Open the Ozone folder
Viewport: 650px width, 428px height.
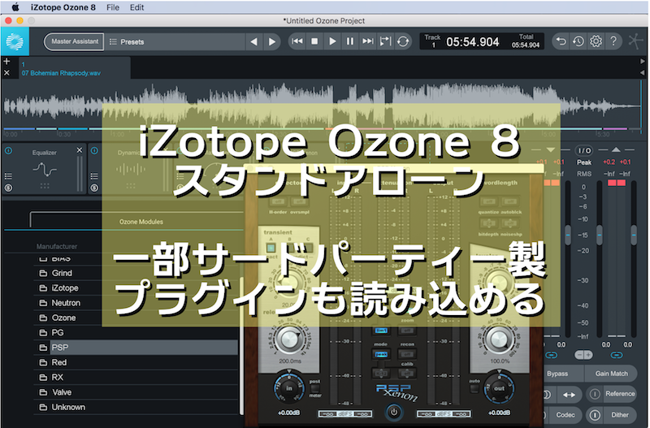pos(136,318)
